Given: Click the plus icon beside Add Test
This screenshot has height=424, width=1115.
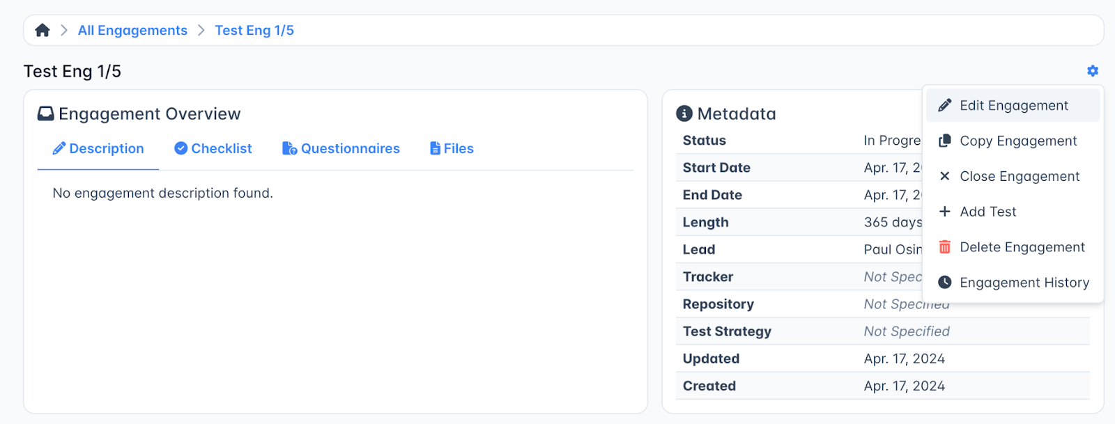Looking at the screenshot, I should (944, 212).
